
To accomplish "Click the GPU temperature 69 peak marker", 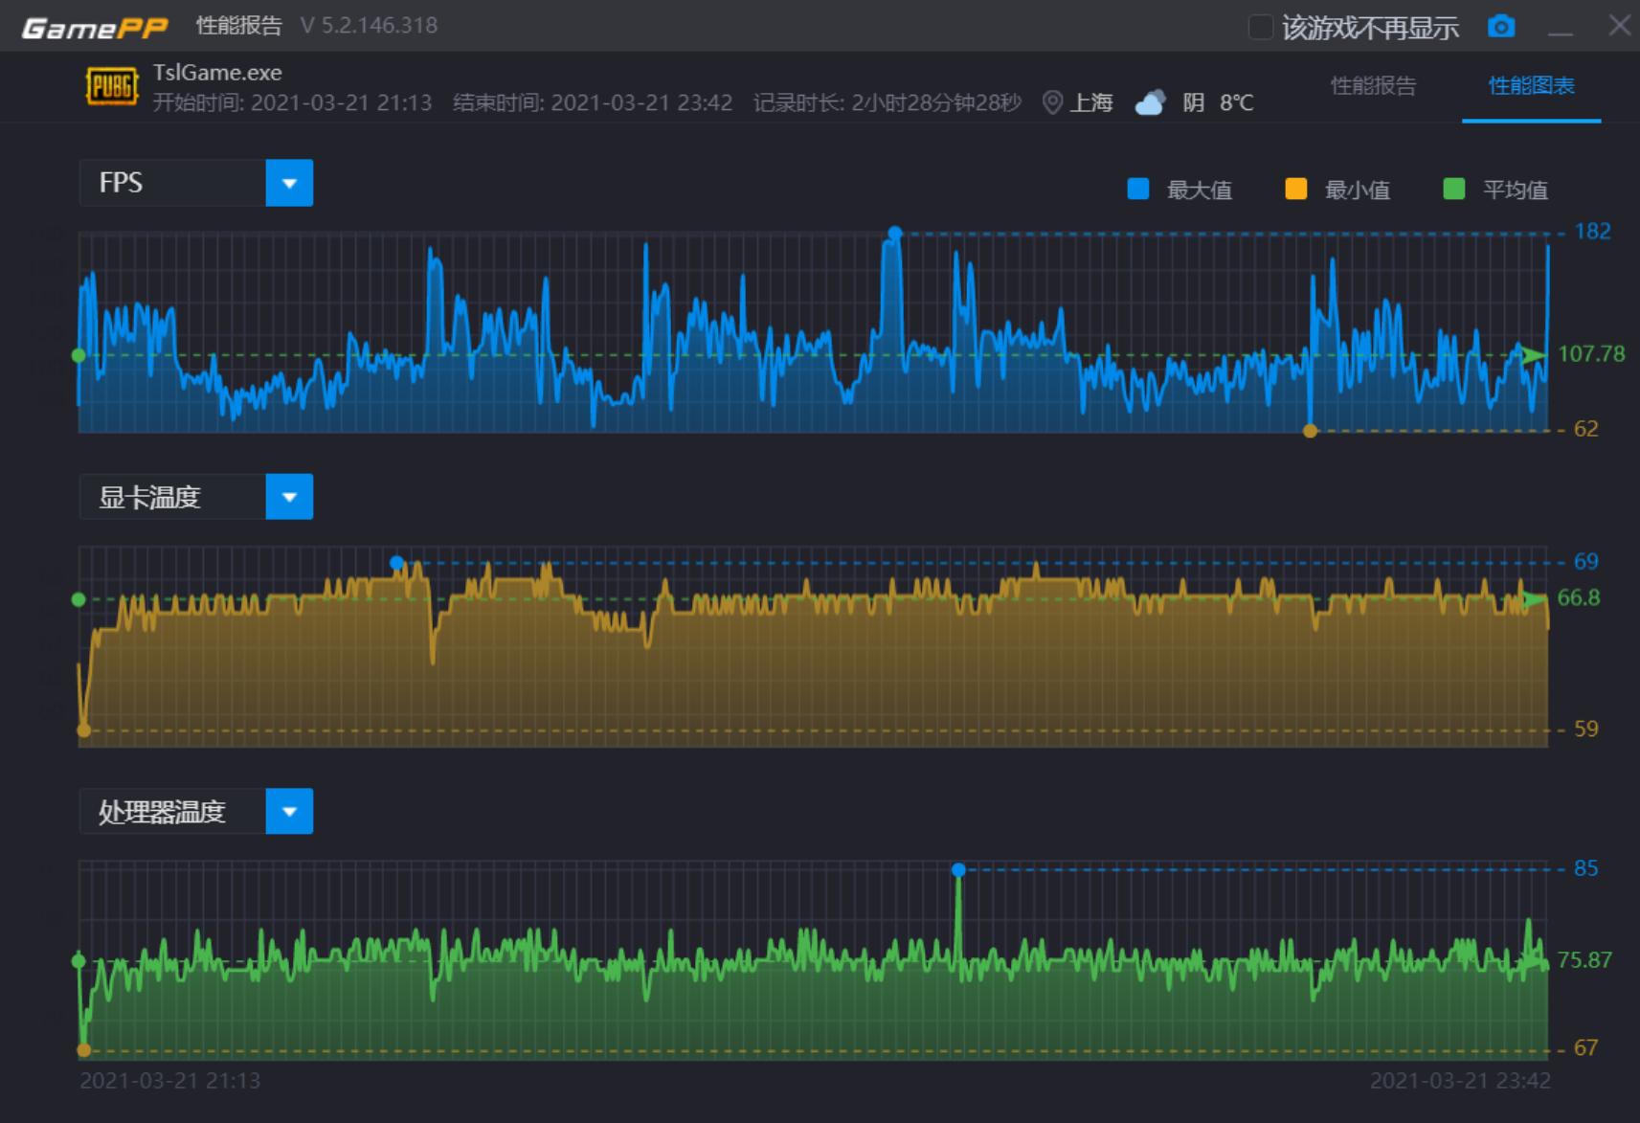I will tap(397, 563).
